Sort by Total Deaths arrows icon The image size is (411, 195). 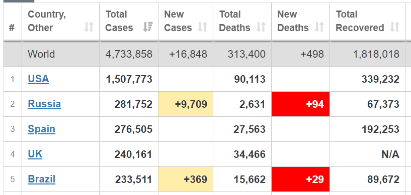(261, 27)
